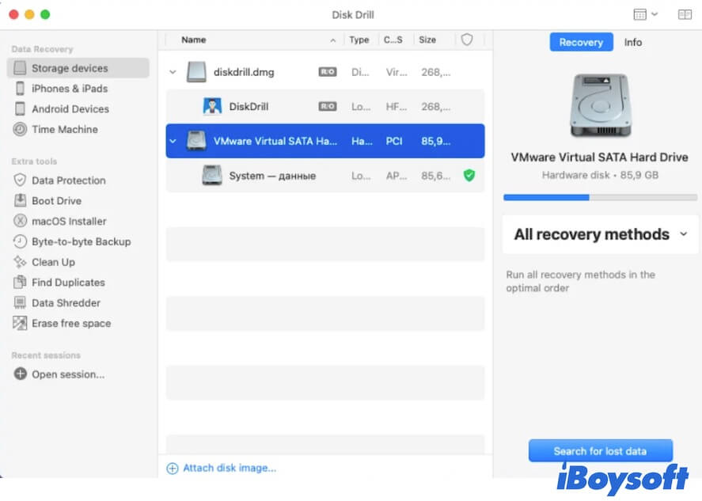Click the Find Duplicates documents icon

click(x=20, y=283)
